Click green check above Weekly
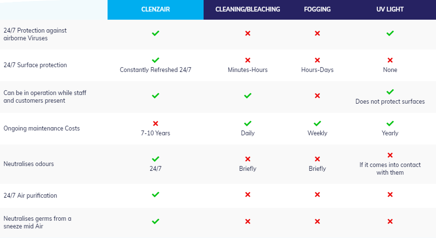Viewport: 436px width, 238px height. tap(317, 123)
